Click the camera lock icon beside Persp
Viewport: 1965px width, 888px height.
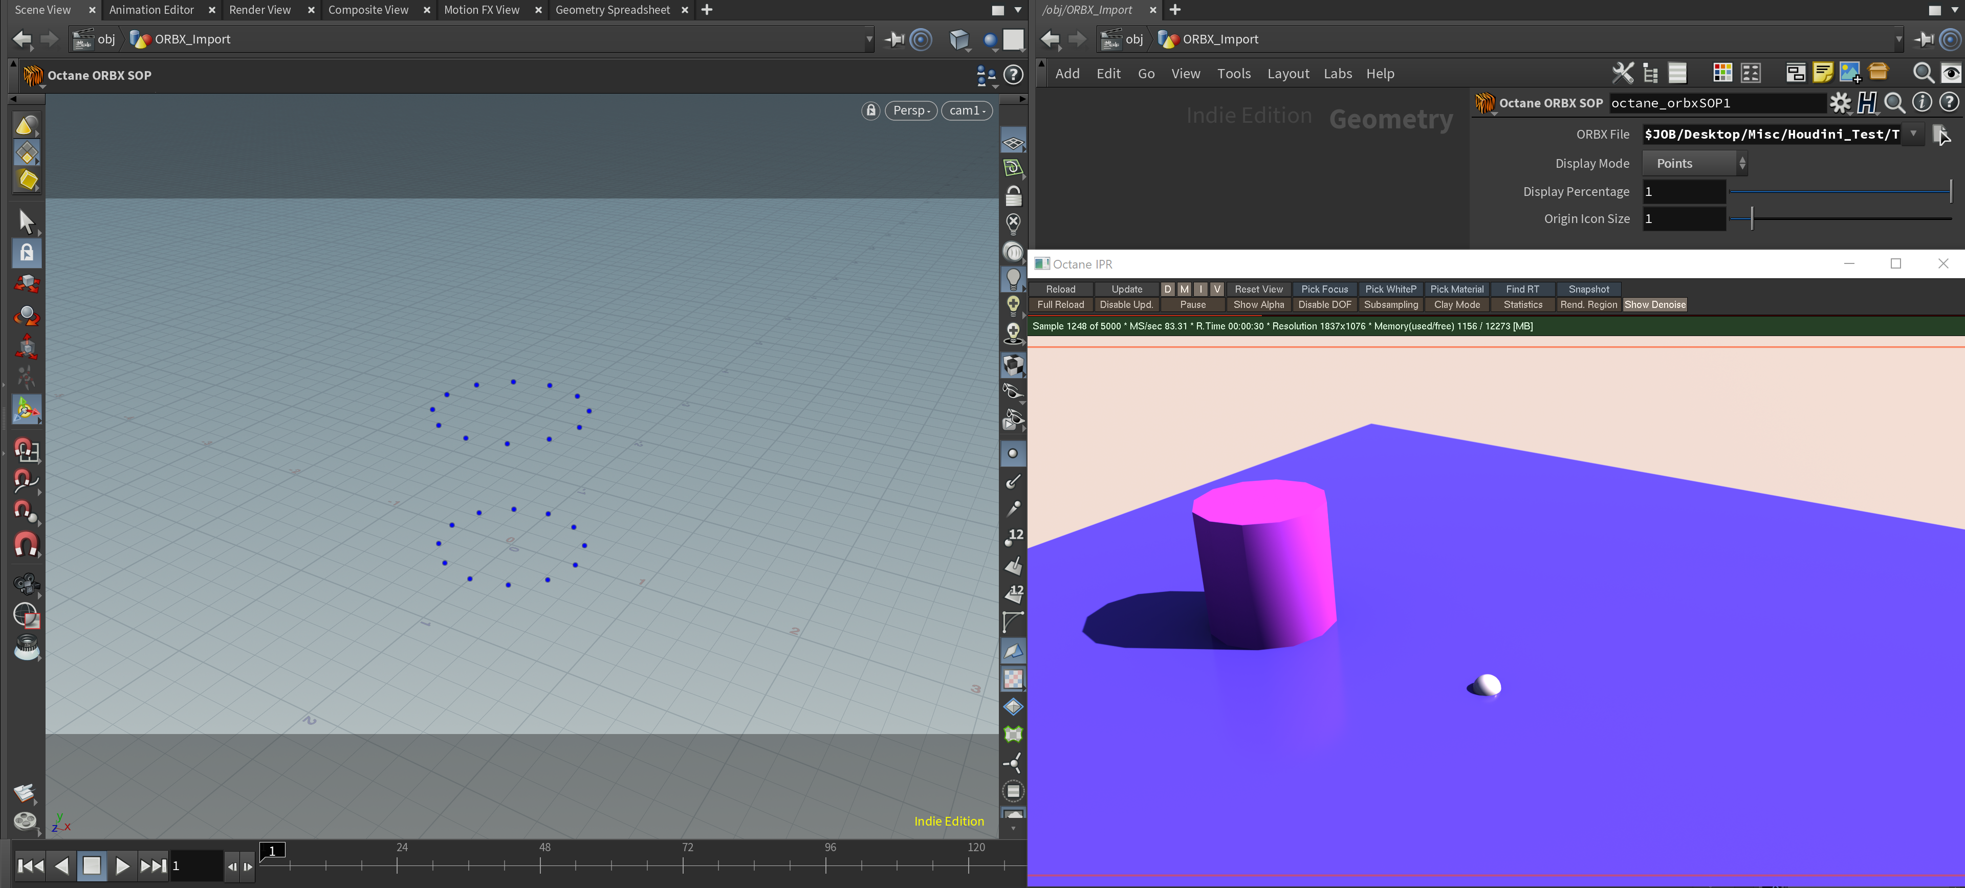870,110
